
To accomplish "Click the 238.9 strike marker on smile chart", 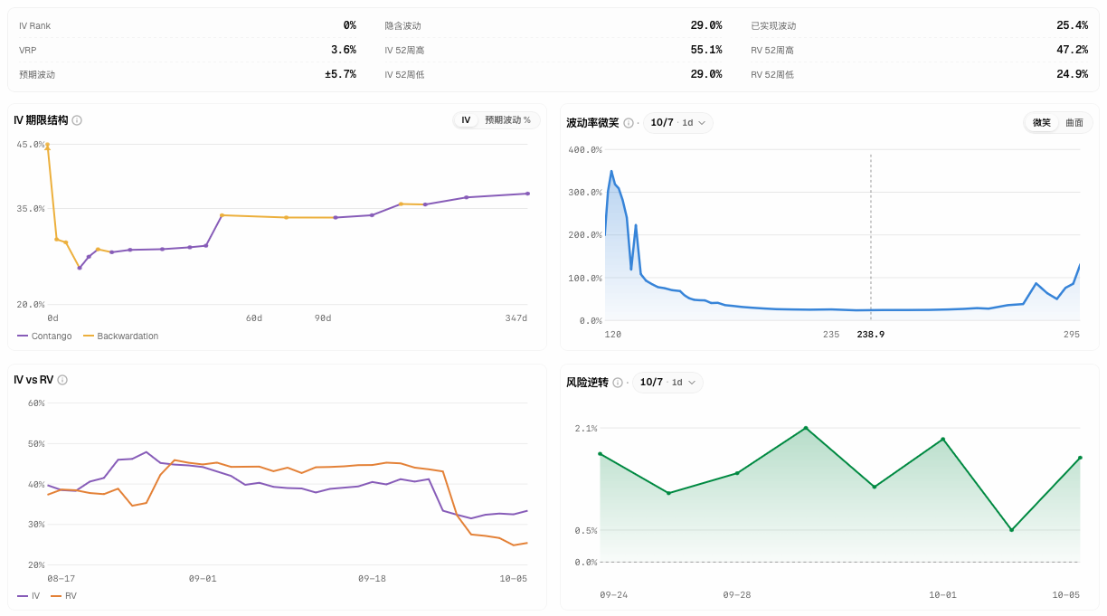I will click(x=871, y=335).
